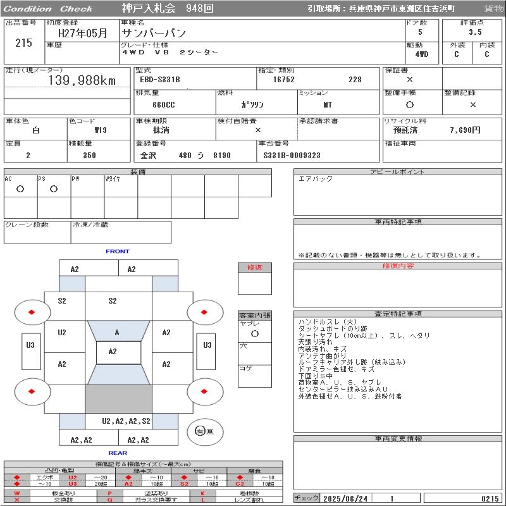Image resolution: width=506 pixels, height=506 pixels.
Task: Click the red K legend code for 看板跡
Action: point(202,493)
